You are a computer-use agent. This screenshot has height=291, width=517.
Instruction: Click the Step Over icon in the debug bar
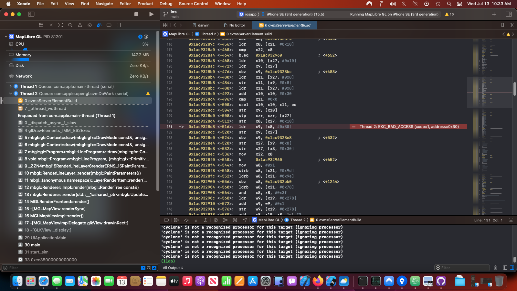[x=186, y=220]
